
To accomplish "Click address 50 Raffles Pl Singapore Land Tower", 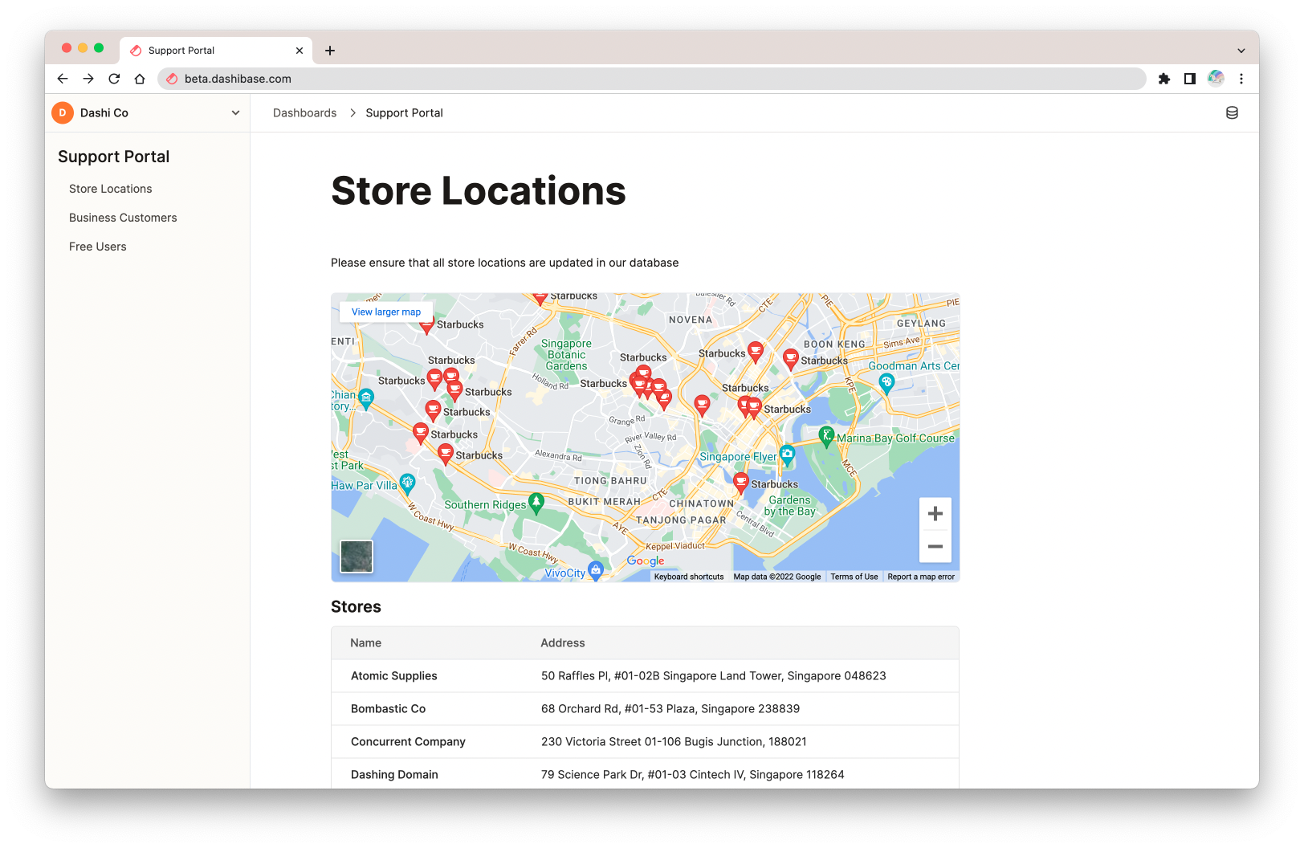I will point(714,676).
